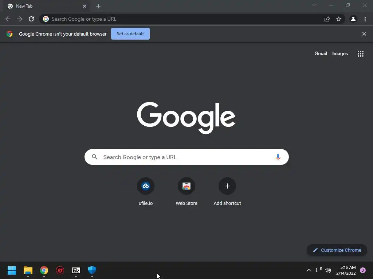Viewport: 373px width, 279px height.
Task: Open a new tab with the plus button
Action: 98,6
